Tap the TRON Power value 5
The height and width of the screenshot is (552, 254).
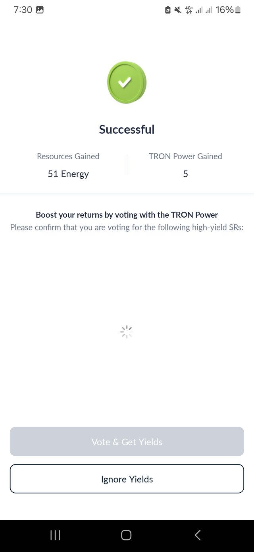click(185, 174)
